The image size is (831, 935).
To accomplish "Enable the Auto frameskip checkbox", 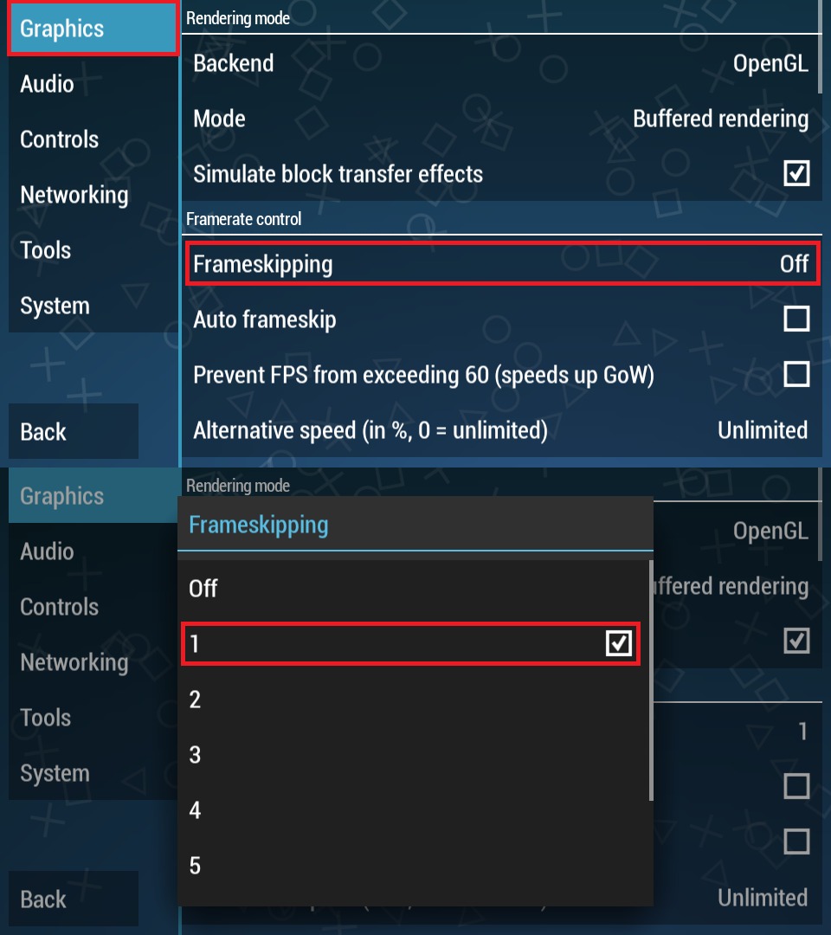I will 796,319.
